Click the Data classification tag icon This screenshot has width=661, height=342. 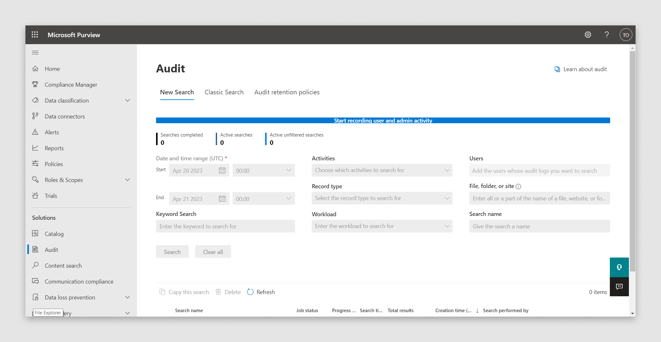click(35, 100)
